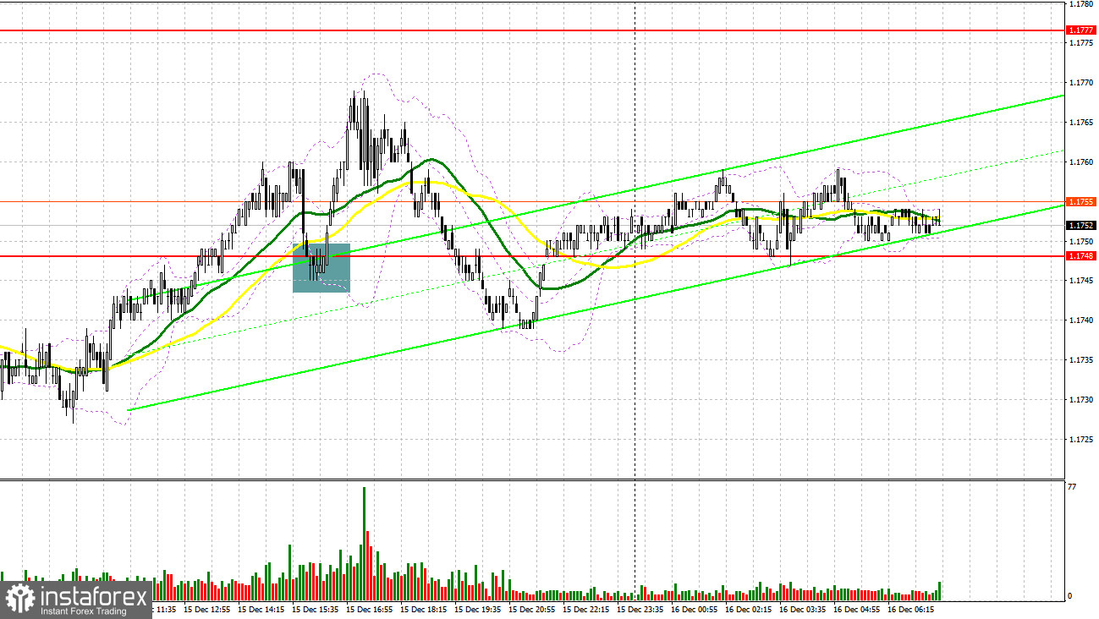This screenshot has height=619, width=1099.
Task: Click the 15 Dec 16:55 time label
Action: pyautogui.click(x=368, y=609)
